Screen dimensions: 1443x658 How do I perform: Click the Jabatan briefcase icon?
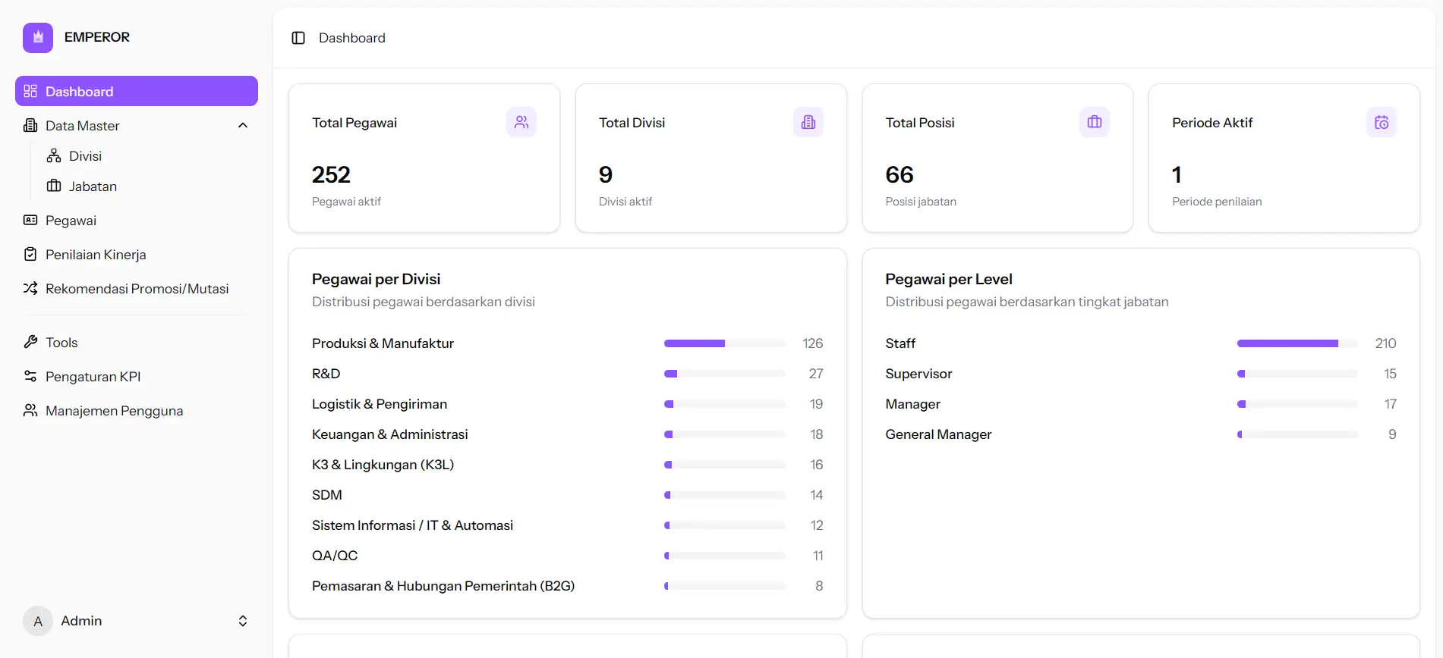tap(54, 186)
